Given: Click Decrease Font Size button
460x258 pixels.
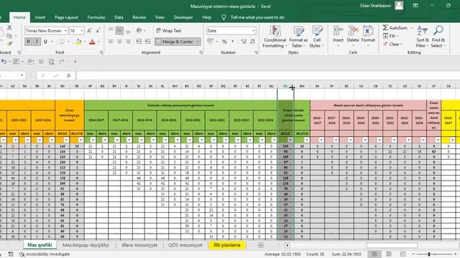Looking at the screenshot, I should click(98, 31).
